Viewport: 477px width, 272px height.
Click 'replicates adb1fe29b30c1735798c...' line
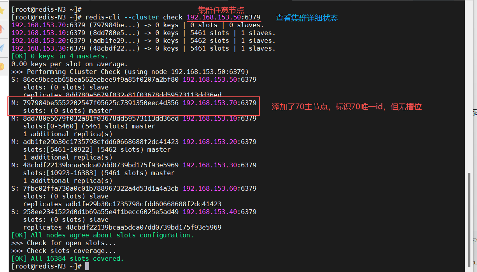(x=122, y=204)
